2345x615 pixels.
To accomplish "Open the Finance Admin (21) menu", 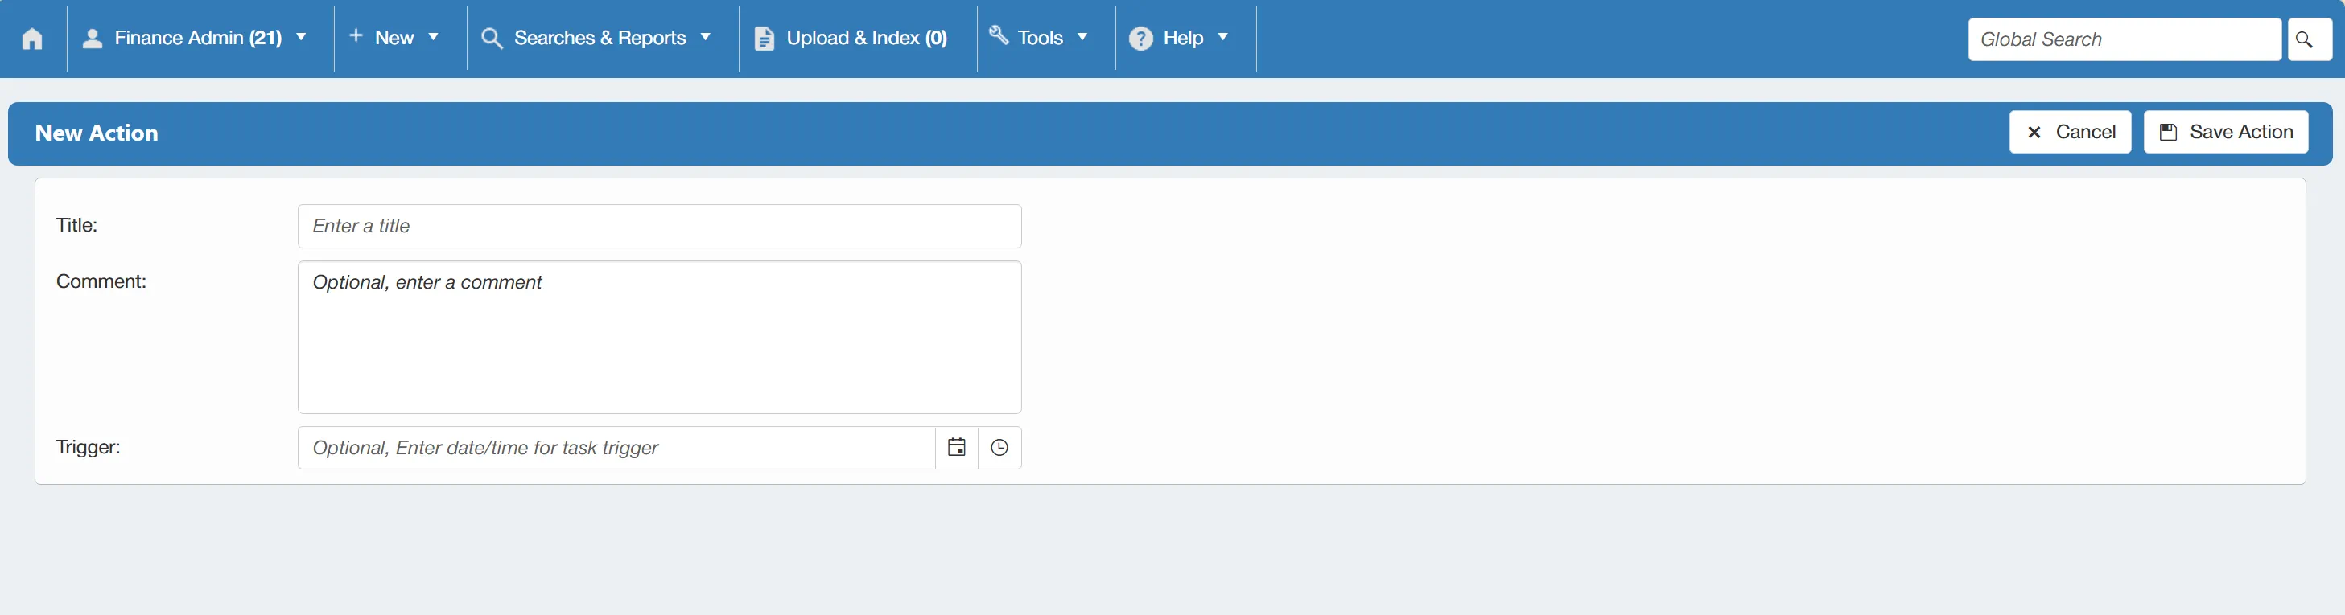I will tap(199, 39).
